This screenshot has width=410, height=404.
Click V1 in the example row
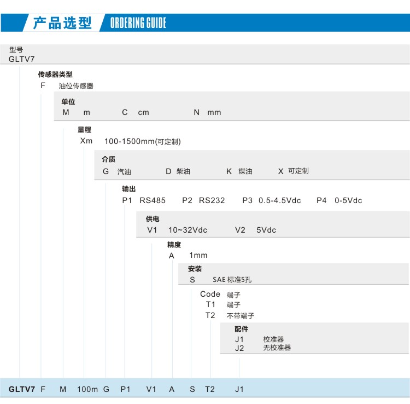(x=151, y=389)
